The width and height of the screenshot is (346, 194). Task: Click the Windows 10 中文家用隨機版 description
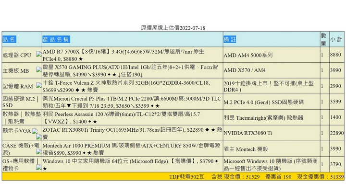click(130, 165)
